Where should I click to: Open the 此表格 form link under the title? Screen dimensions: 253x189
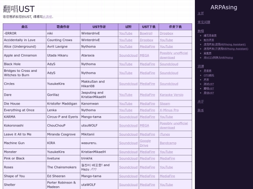(47, 17)
